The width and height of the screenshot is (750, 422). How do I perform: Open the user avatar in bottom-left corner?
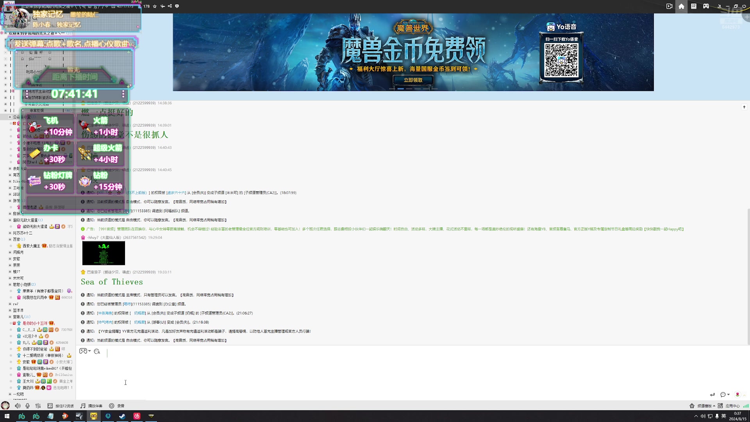(x=5, y=406)
